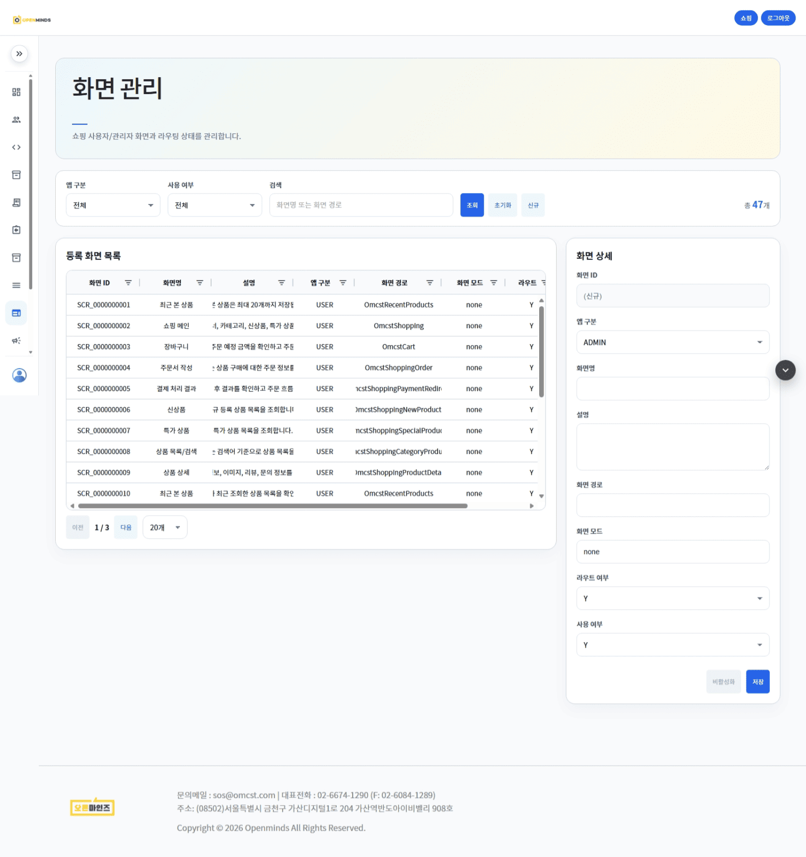Click the user profile avatar in sidebar
This screenshot has width=806, height=857.
[x=19, y=375]
